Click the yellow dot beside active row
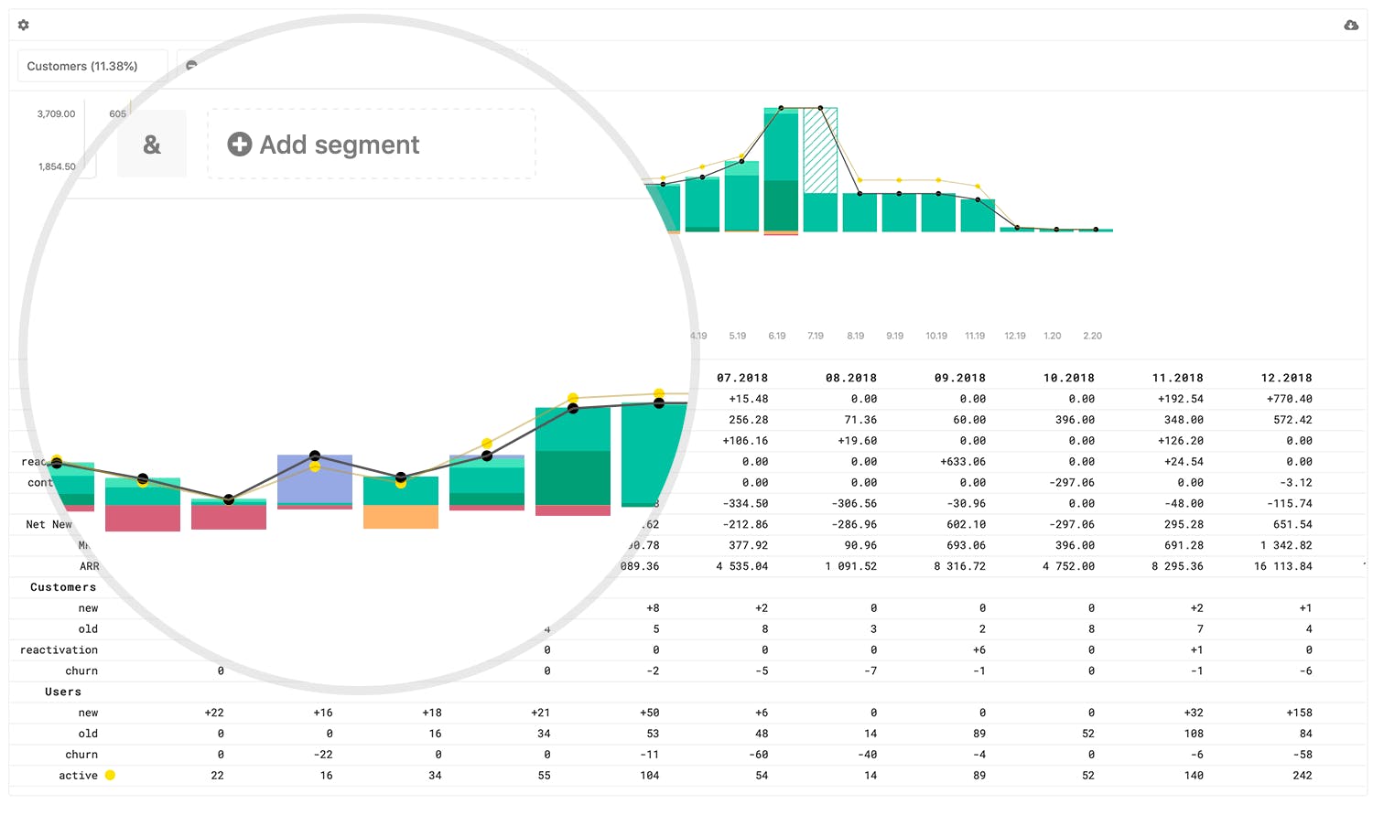1373x826 pixels. coord(110,775)
